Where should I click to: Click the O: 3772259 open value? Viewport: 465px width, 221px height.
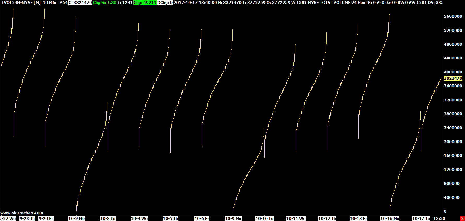click(x=278, y=3)
